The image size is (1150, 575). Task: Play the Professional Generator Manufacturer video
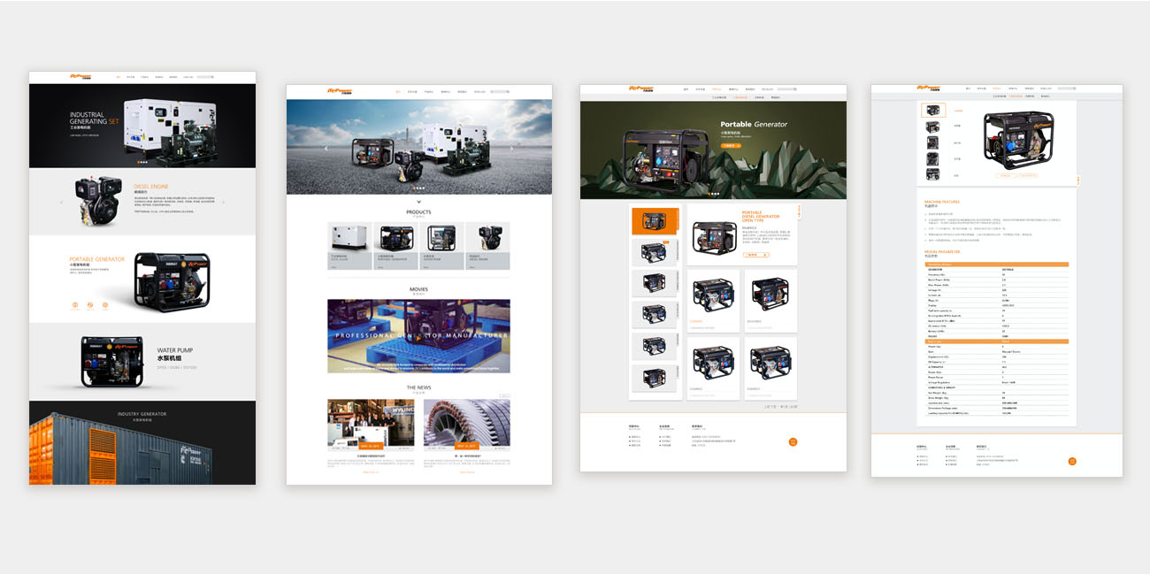click(x=418, y=335)
